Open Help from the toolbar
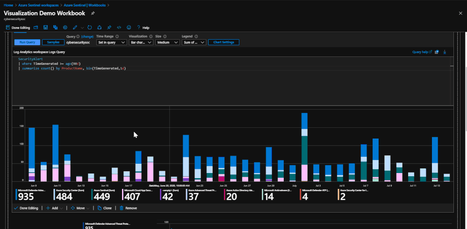467x229 pixels. coord(143,28)
